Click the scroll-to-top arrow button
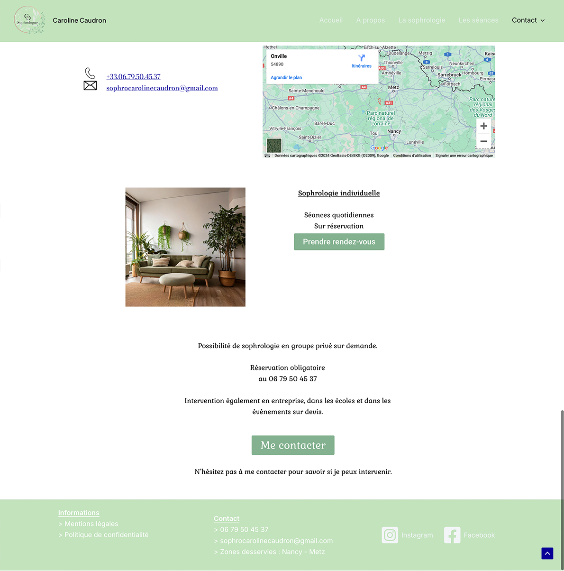Viewport: 564px width, 571px height. pyautogui.click(x=547, y=553)
